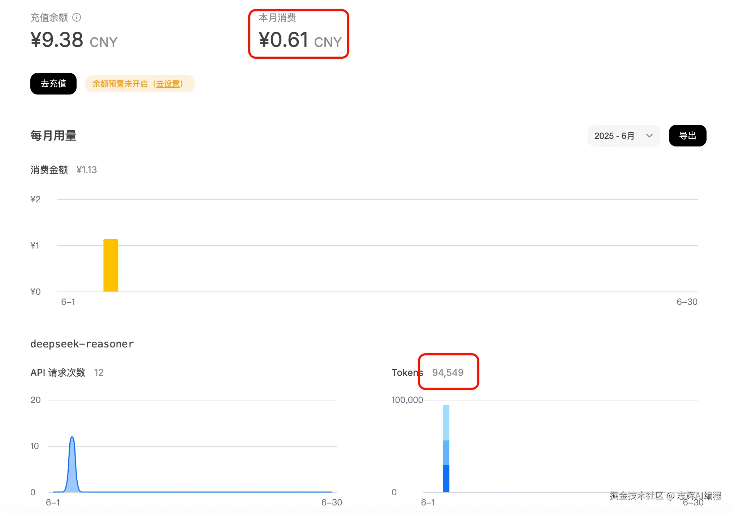
Task: Click the deepseek-reasoner model heading
Action: point(82,344)
